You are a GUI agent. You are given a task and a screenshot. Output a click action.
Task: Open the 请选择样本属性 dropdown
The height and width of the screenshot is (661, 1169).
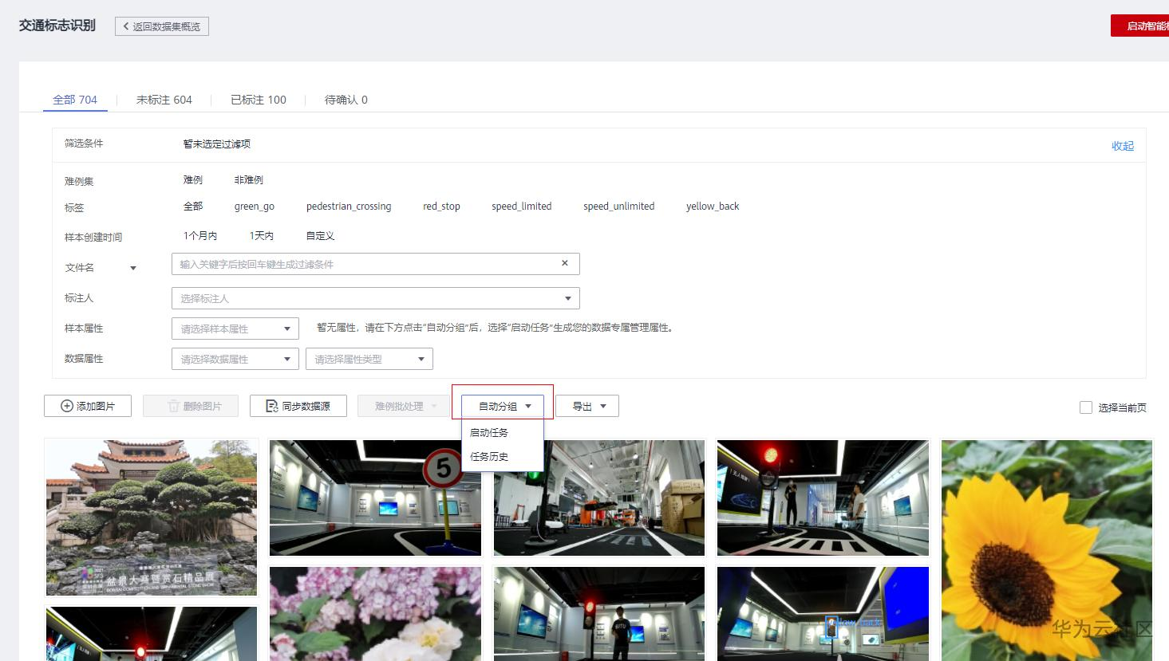235,328
